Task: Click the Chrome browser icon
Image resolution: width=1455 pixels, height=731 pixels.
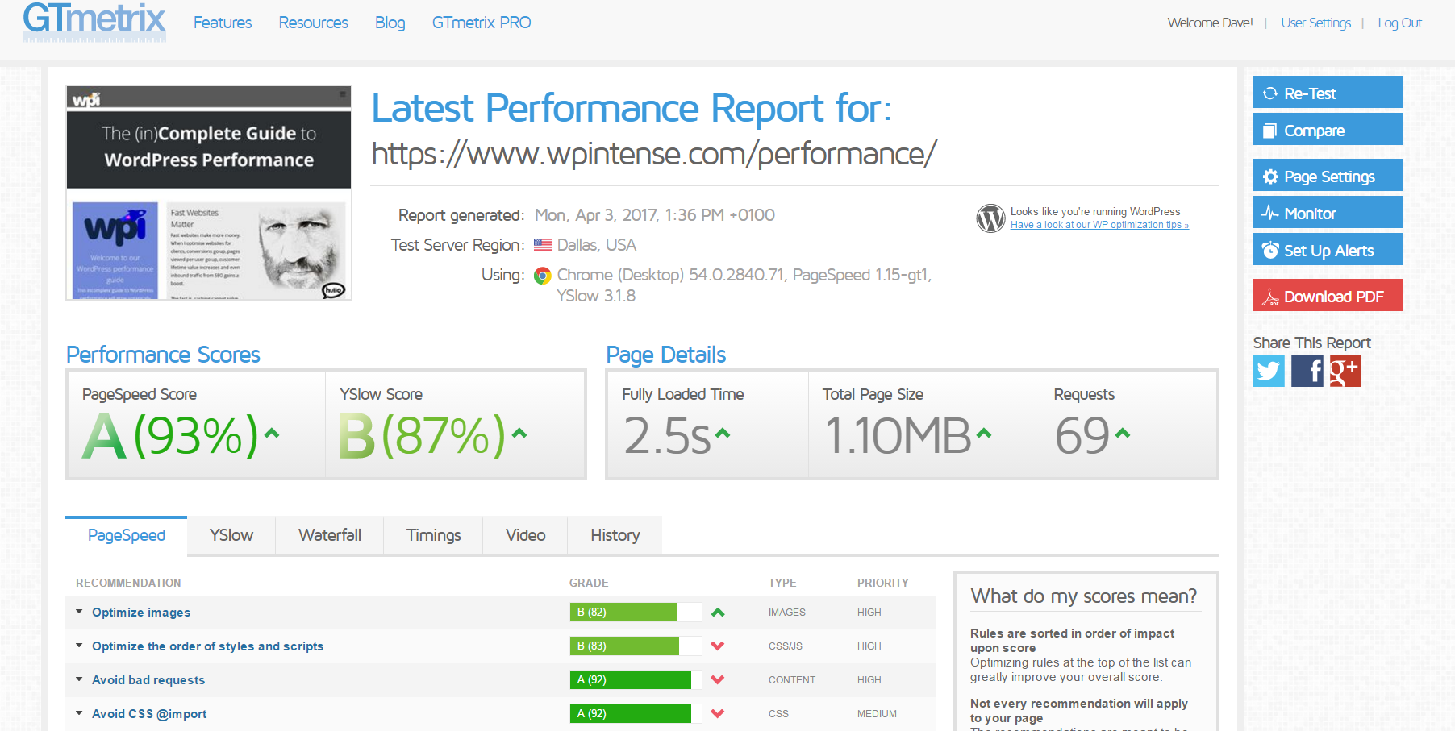Action: [543, 276]
